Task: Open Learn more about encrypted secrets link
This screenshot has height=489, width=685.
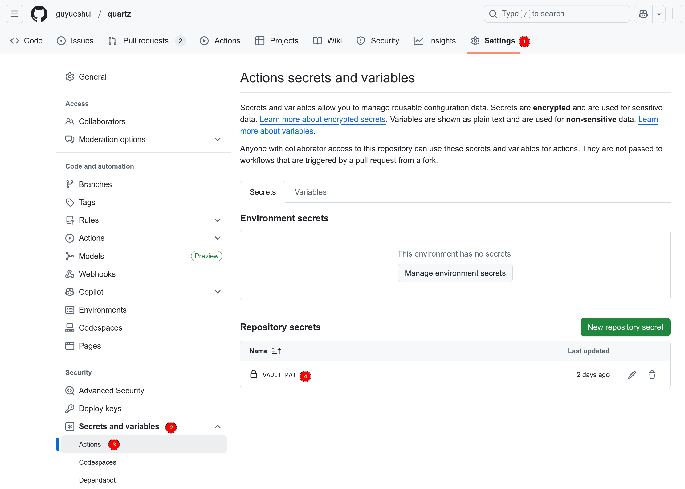Action: (323, 119)
